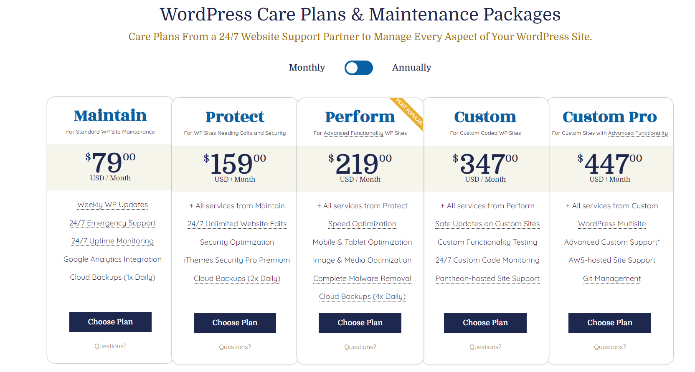
Task: Click the WordPress Multisite feature
Action: (x=612, y=224)
